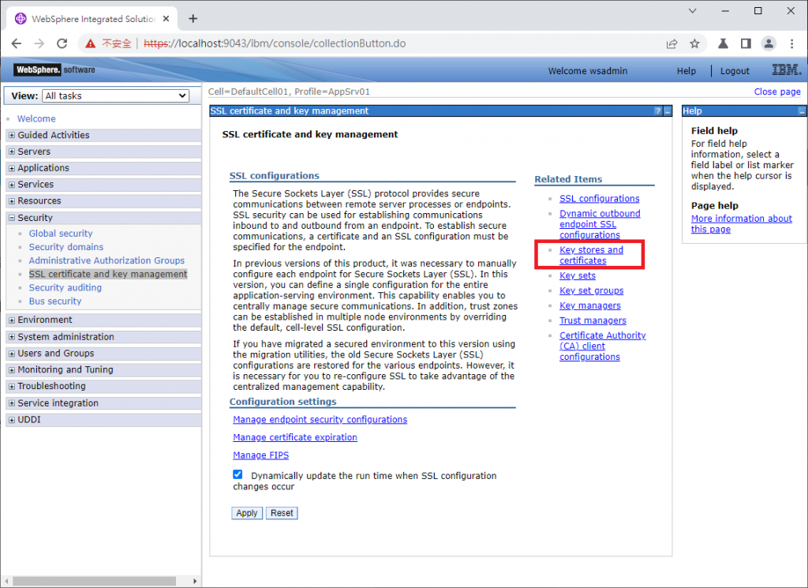The height and width of the screenshot is (588, 808).
Task: Expand the Resources section
Action: pos(12,201)
